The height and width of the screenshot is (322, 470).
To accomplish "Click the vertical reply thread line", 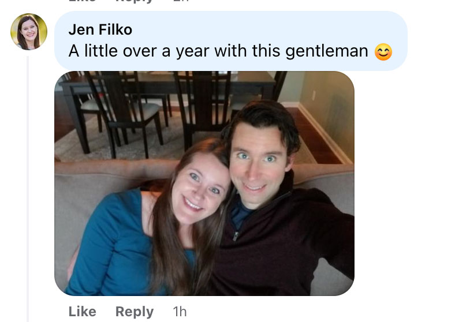I will pos(28,189).
